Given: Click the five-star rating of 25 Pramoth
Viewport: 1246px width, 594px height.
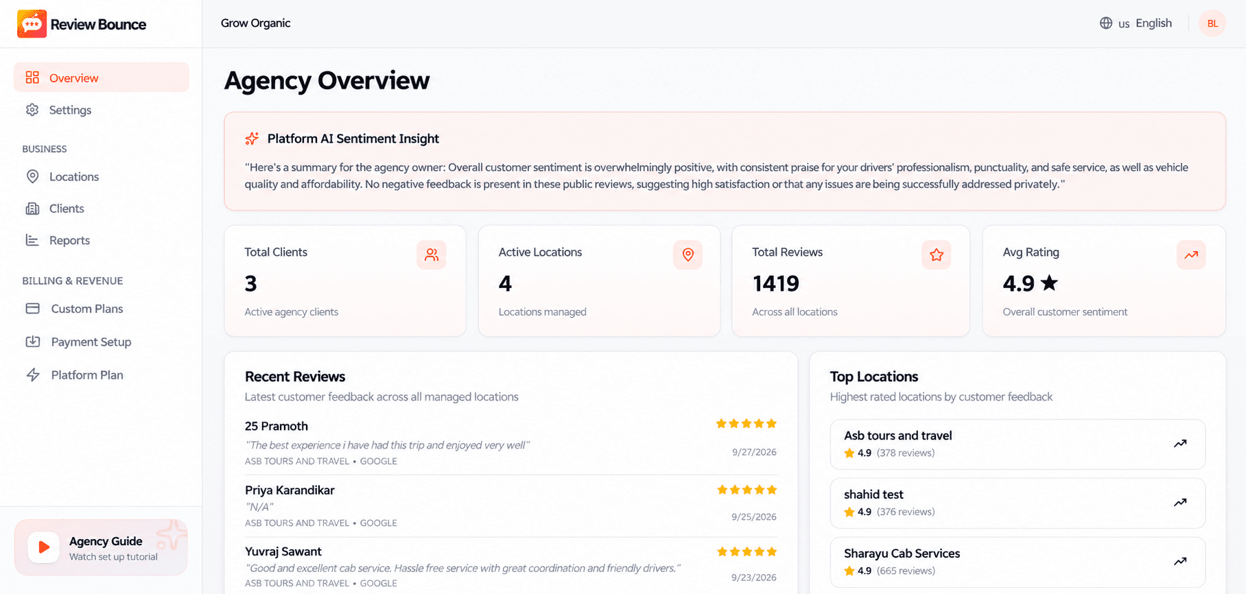Looking at the screenshot, I should pyautogui.click(x=747, y=424).
